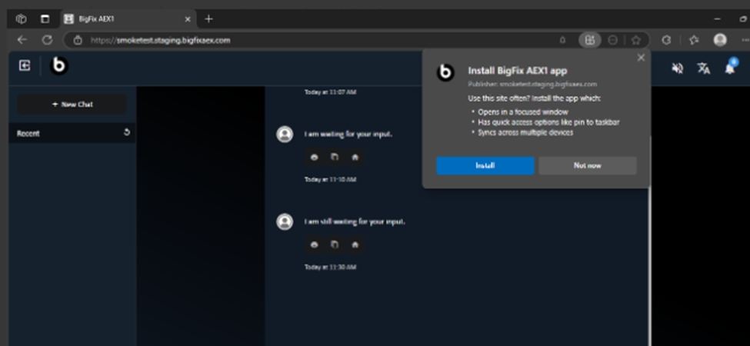Click the avatar next to "I am waiting for your input."
The width and height of the screenshot is (750, 346).
coord(285,135)
